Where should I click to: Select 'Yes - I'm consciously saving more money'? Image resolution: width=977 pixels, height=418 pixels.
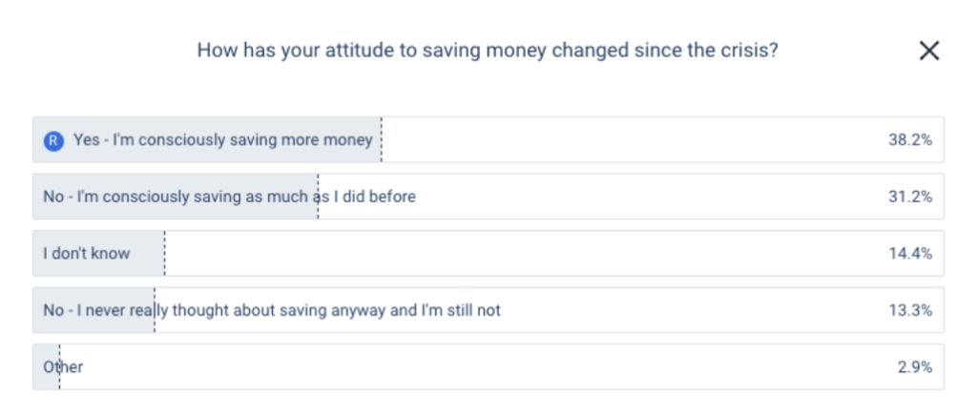click(x=223, y=140)
